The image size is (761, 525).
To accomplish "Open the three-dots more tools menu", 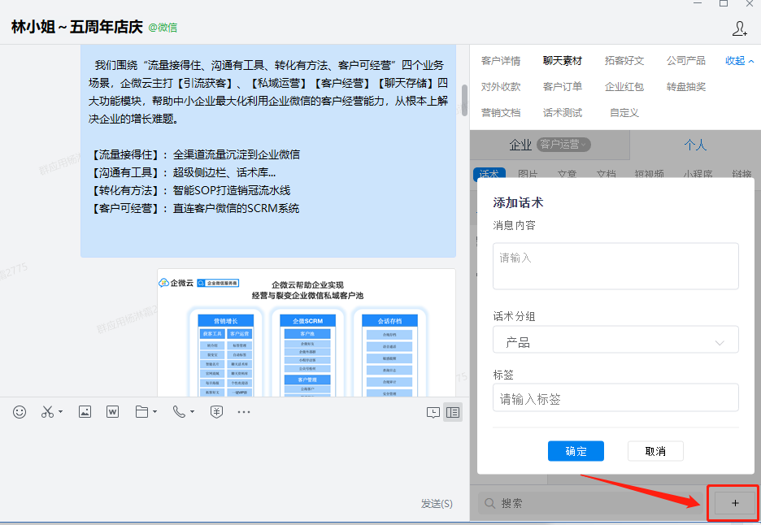I will (x=244, y=412).
